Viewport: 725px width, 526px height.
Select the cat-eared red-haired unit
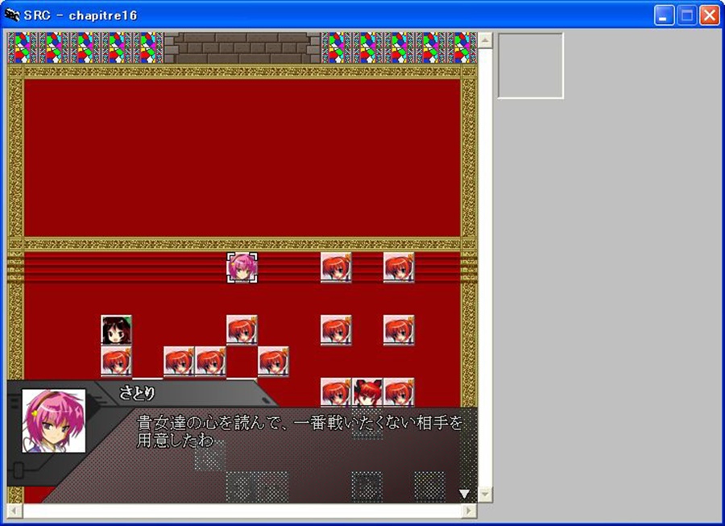click(367, 393)
